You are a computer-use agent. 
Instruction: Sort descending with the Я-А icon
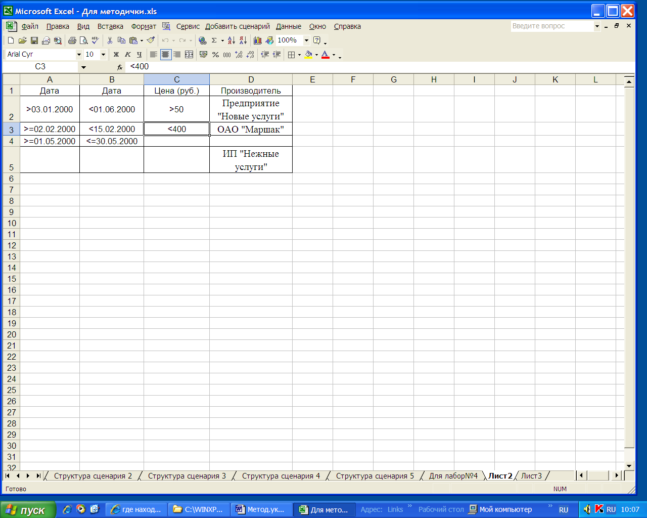[x=243, y=40]
